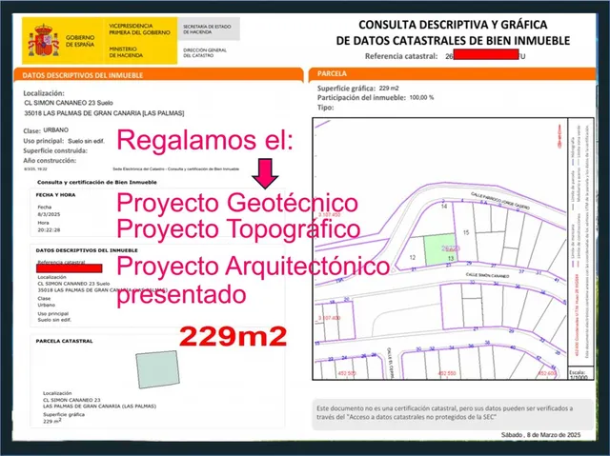Click the red redaction bar beside top Referencia catastral
This screenshot has height=456, width=610.
coord(486,54)
